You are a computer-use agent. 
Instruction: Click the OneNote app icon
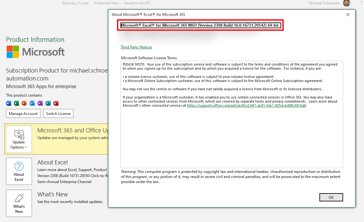(40, 103)
